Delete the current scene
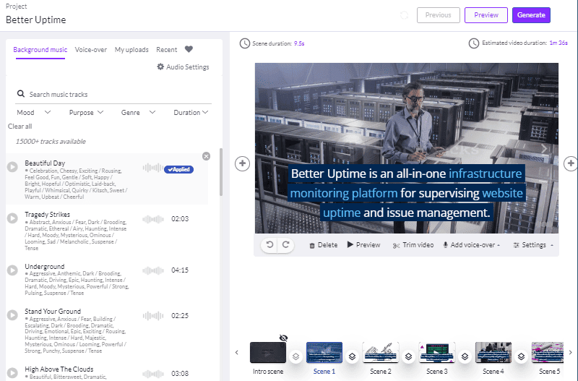The width and height of the screenshot is (578, 381). pyautogui.click(x=323, y=245)
